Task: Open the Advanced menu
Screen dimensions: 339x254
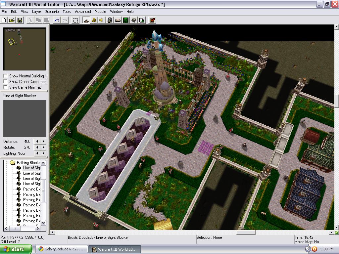Action: tap(83, 12)
